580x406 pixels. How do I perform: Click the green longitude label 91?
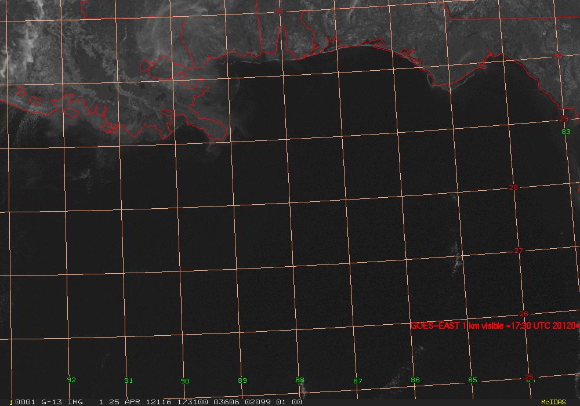128,380
